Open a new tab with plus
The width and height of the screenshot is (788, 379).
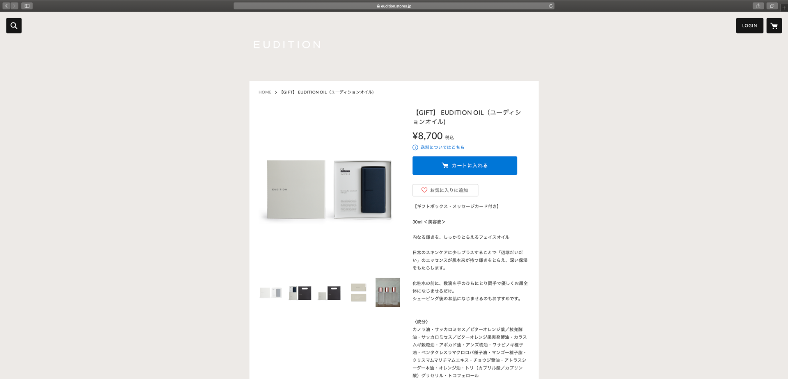784,7
